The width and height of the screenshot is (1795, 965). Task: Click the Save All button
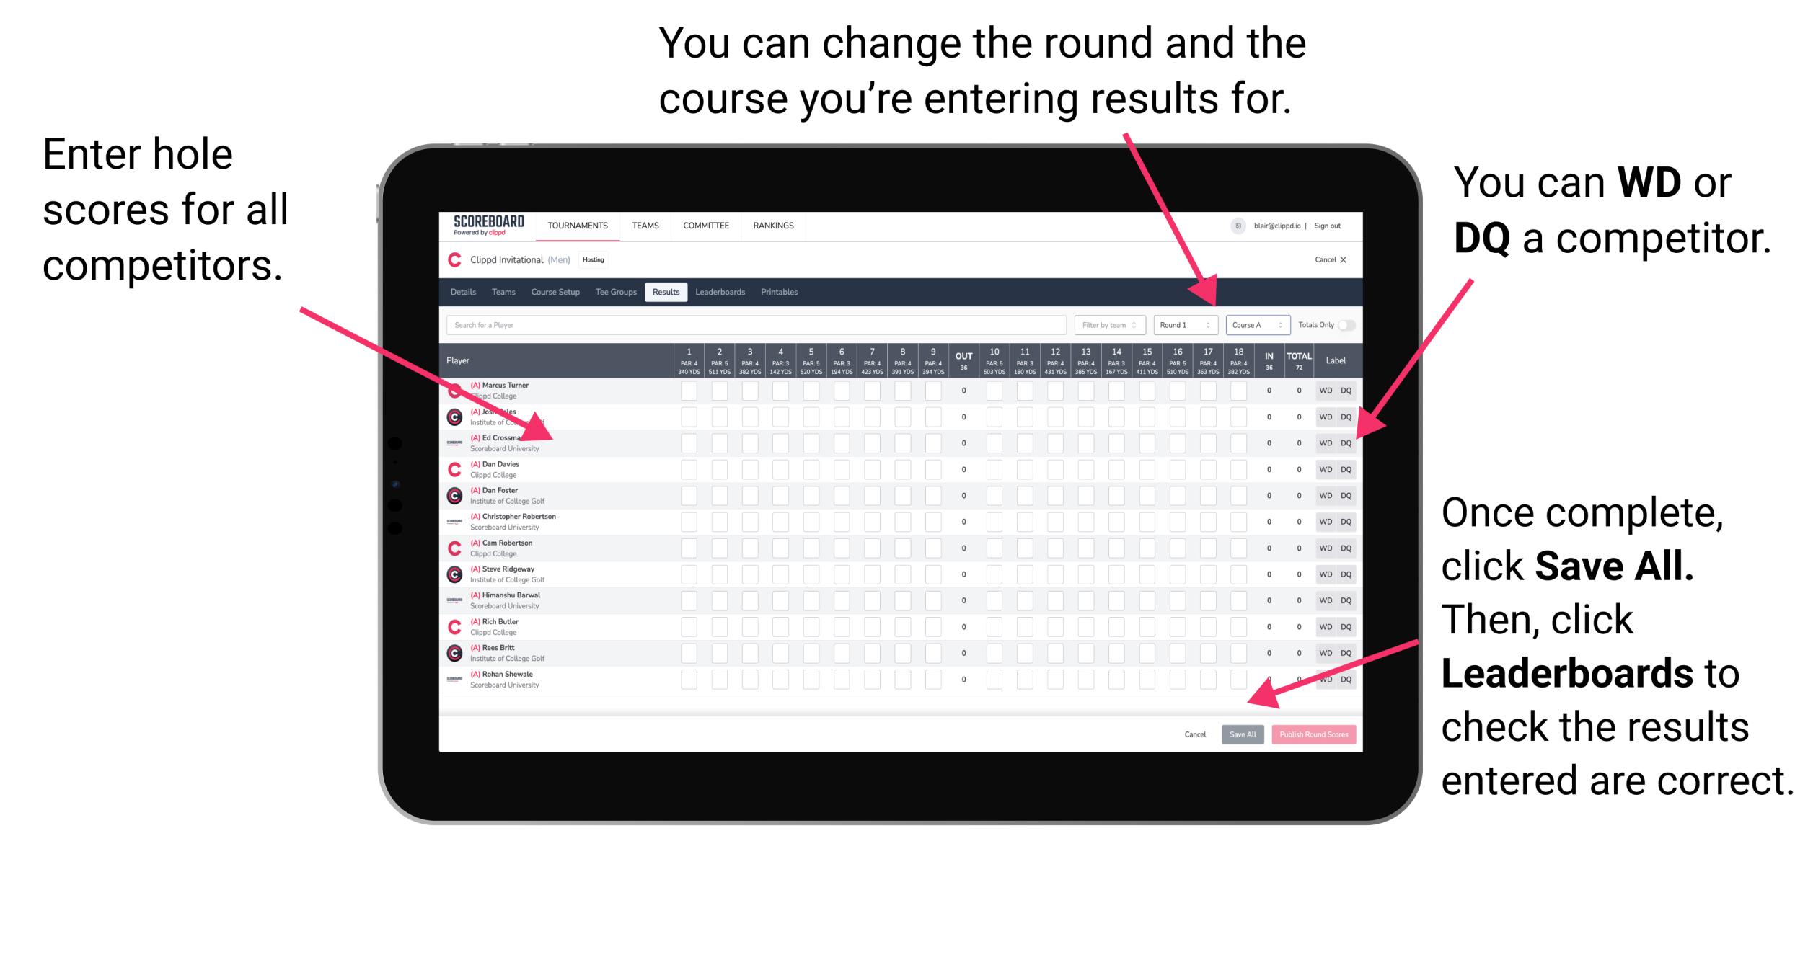(1243, 734)
